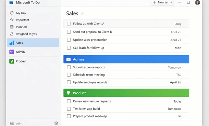Complete Update employee records task

click(69, 82)
